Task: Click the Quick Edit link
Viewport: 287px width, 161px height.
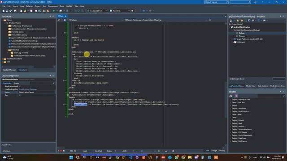Action: pyautogui.click(x=7, y=145)
